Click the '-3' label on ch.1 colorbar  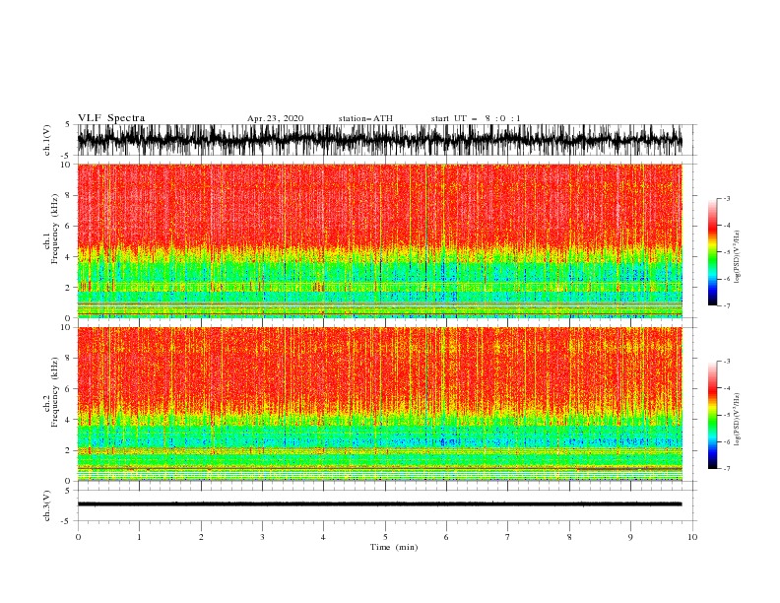click(726, 198)
